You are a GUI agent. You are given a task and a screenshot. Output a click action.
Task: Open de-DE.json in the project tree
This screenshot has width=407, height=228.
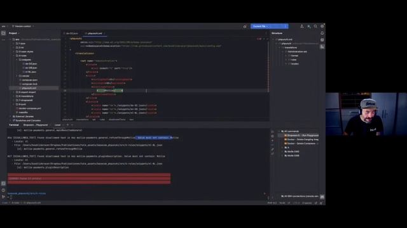pos(30,63)
